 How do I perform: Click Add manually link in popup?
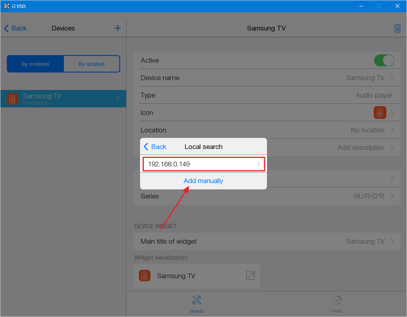click(203, 181)
